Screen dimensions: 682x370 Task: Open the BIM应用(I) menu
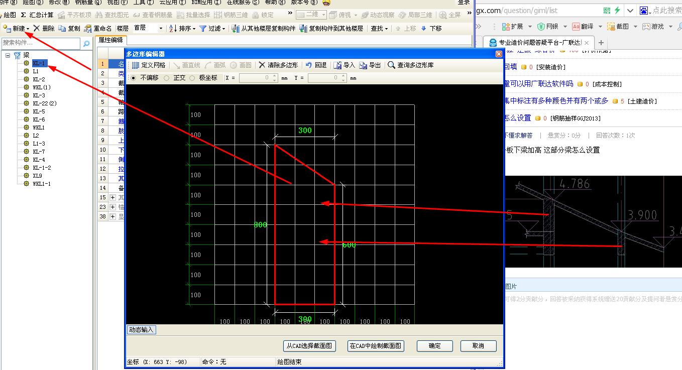click(x=206, y=3)
